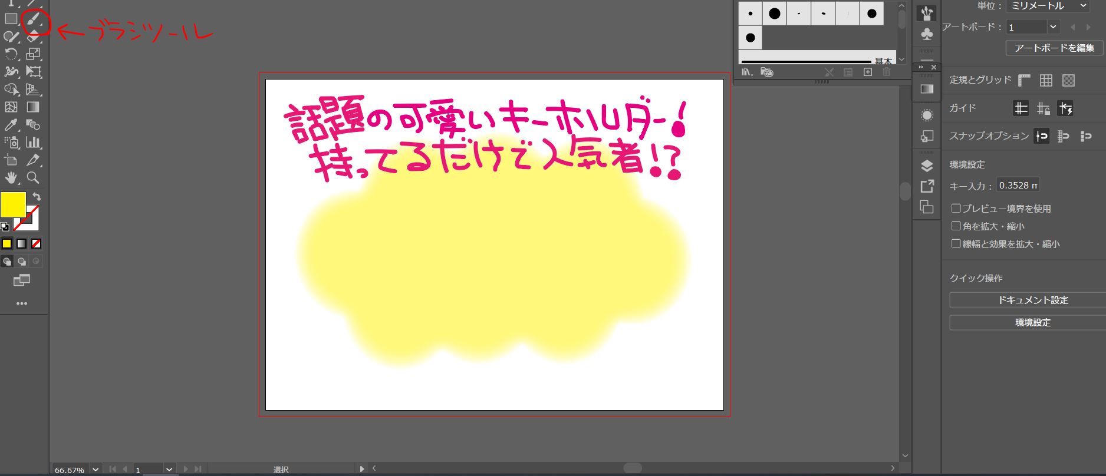Select the Blend tool
1106x476 pixels.
pyautogui.click(x=33, y=125)
